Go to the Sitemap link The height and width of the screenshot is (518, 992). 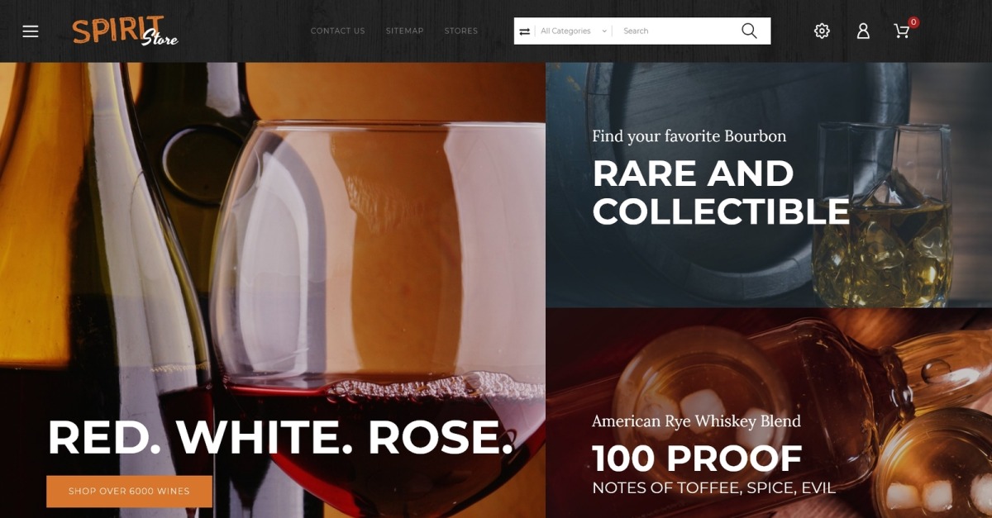404,31
